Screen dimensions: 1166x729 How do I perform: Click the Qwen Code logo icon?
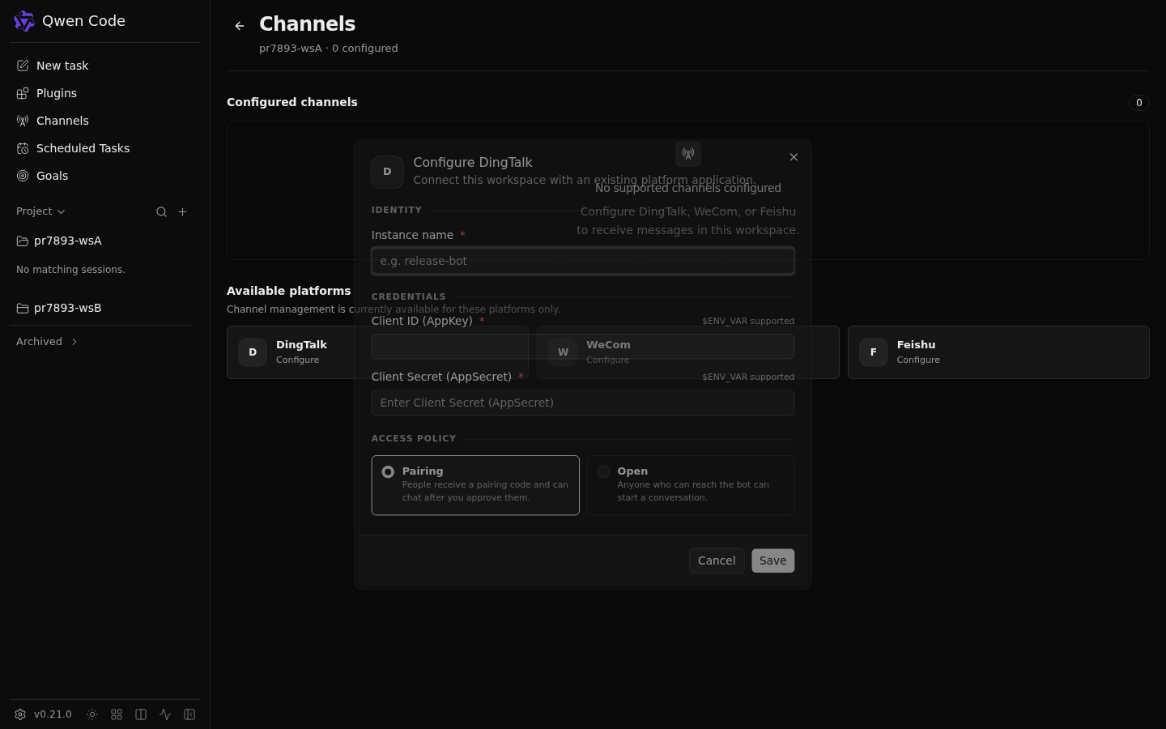click(x=24, y=21)
